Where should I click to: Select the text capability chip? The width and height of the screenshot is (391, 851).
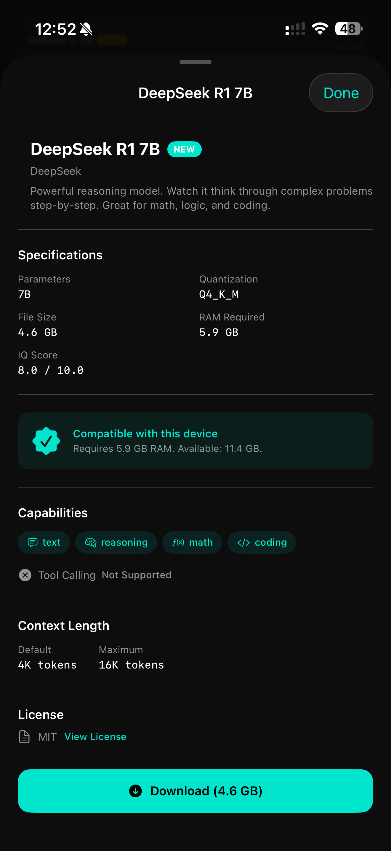(44, 542)
